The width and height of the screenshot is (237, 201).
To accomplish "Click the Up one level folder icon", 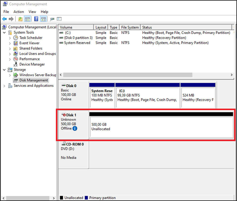I will pyautogui.click(x=20, y=19).
